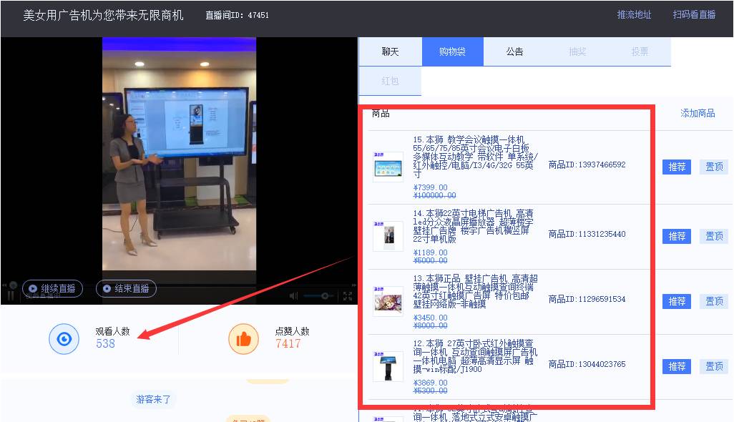Click the play icon inside 继续直播 button

click(x=34, y=288)
